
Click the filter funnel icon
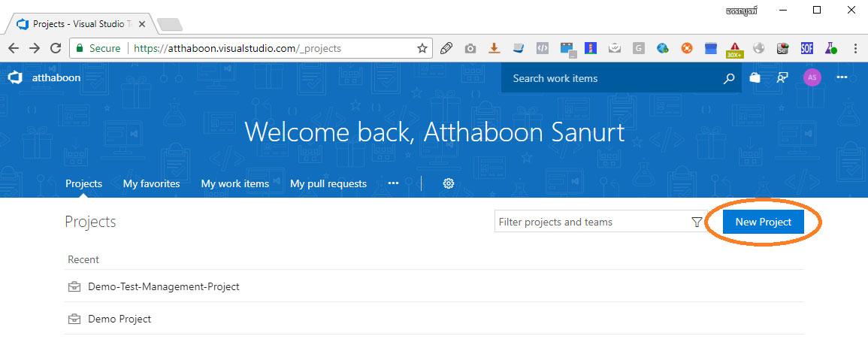[697, 222]
